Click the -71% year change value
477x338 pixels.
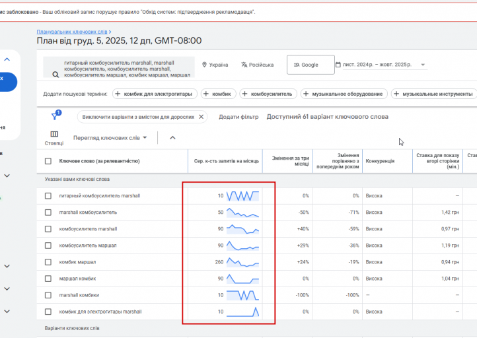coord(354,212)
